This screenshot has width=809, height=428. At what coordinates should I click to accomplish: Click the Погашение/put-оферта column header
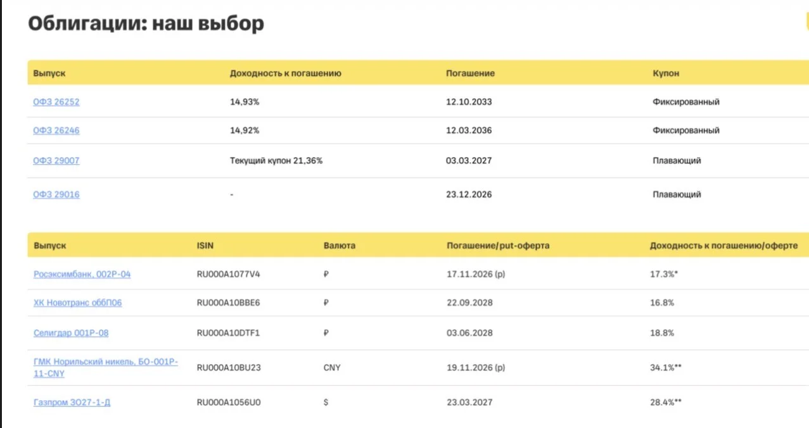498,245
